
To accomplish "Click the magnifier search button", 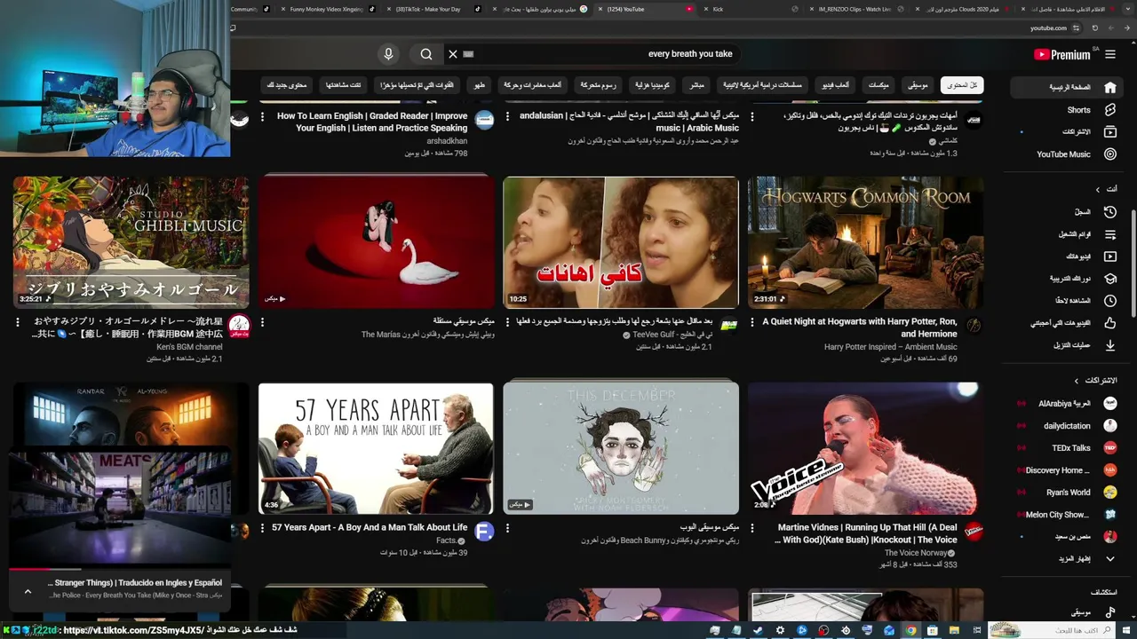I will [x=426, y=54].
